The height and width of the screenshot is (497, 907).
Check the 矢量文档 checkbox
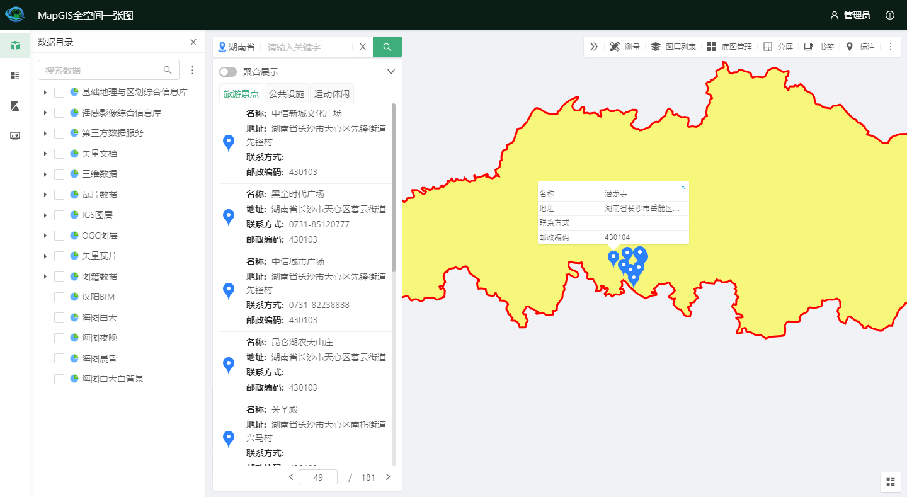[x=59, y=154]
